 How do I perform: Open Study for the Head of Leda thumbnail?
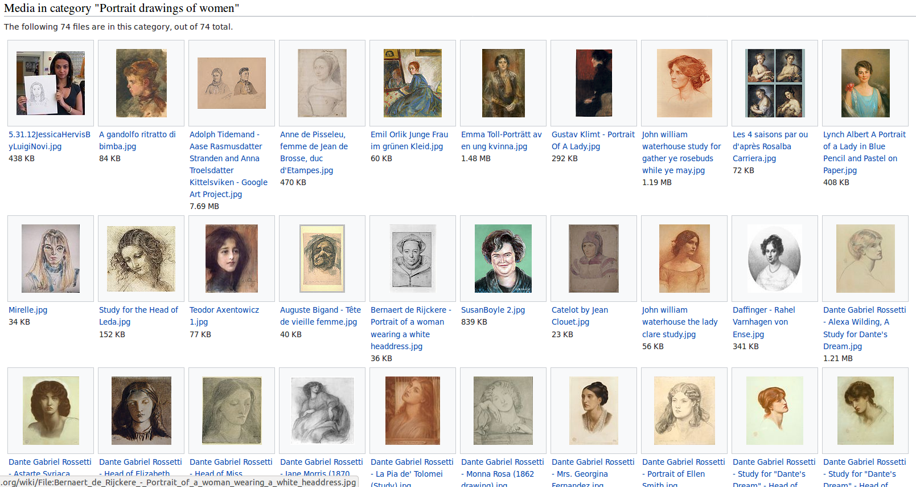click(141, 259)
